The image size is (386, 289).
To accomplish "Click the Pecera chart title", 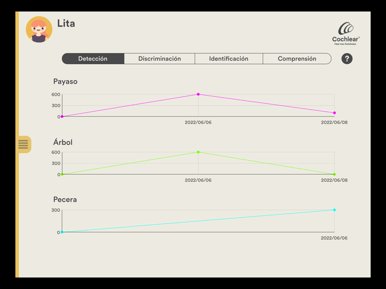I will coord(65,200).
